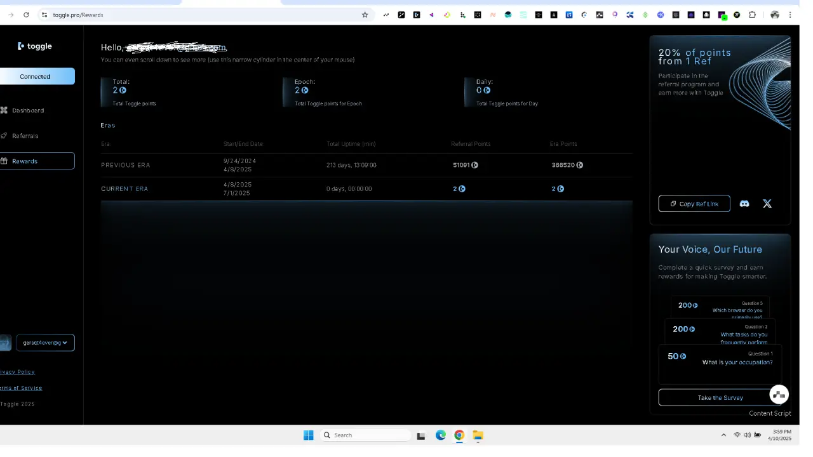Click the user avatar in the sidebar
This screenshot has height=457, width=813.
click(x=5, y=343)
